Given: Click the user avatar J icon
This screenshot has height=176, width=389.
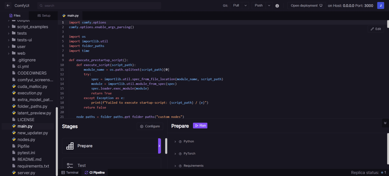Looking at the screenshot, I should click(380, 6).
